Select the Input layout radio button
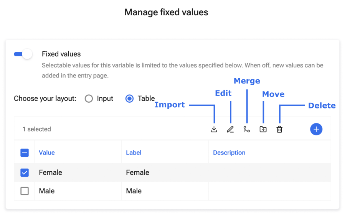Screen dimensions: 345x215 89,98
